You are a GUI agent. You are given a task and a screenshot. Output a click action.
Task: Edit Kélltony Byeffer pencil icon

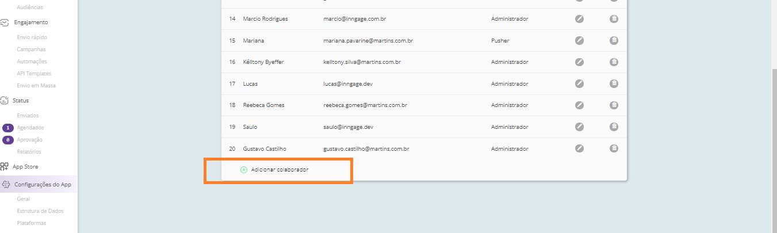580,62
